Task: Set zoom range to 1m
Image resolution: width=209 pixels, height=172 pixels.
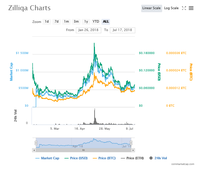Action: [x=66, y=22]
